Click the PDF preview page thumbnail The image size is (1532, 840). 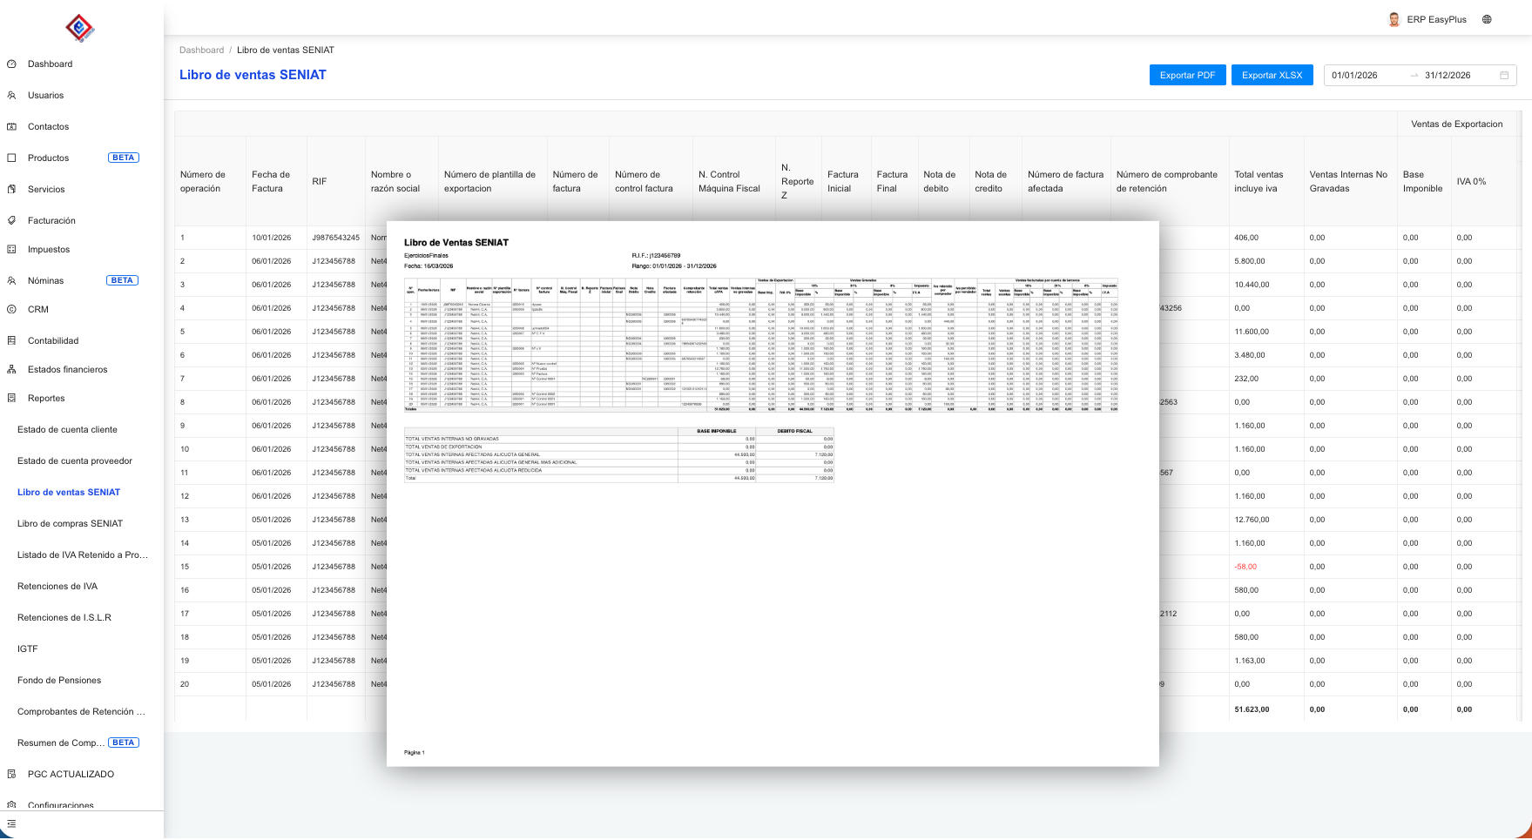[x=773, y=493]
